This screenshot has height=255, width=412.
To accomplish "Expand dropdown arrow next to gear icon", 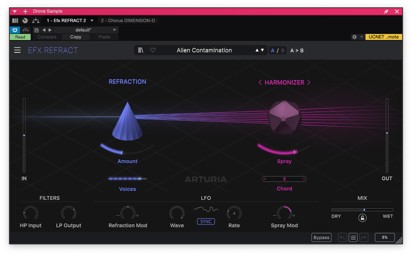I will [x=362, y=37].
